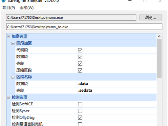Viewport: 168px width, 126px height.
Task: Select 数据段 label under 区段名称
Action: [x=22, y=84]
